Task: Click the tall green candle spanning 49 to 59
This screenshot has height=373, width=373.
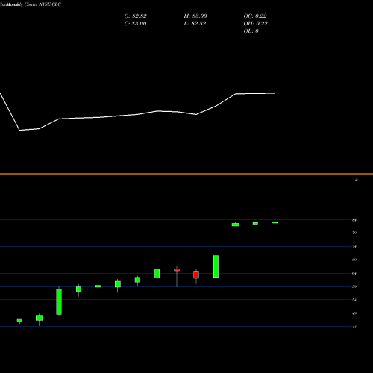Action: coord(59,301)
